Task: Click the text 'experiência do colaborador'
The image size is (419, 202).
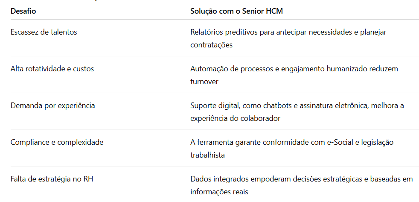Action: 235,118
